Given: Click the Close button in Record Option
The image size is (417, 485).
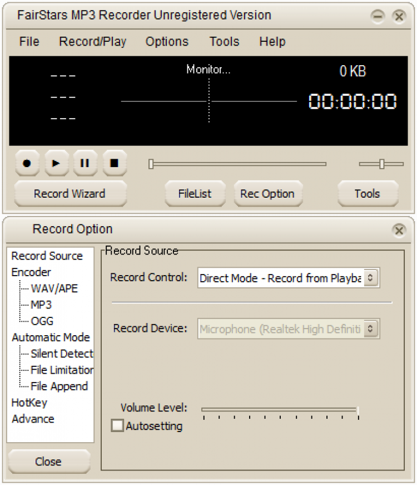Looking at the screenshot, I should pyautogui.click(x=49, y=462).
